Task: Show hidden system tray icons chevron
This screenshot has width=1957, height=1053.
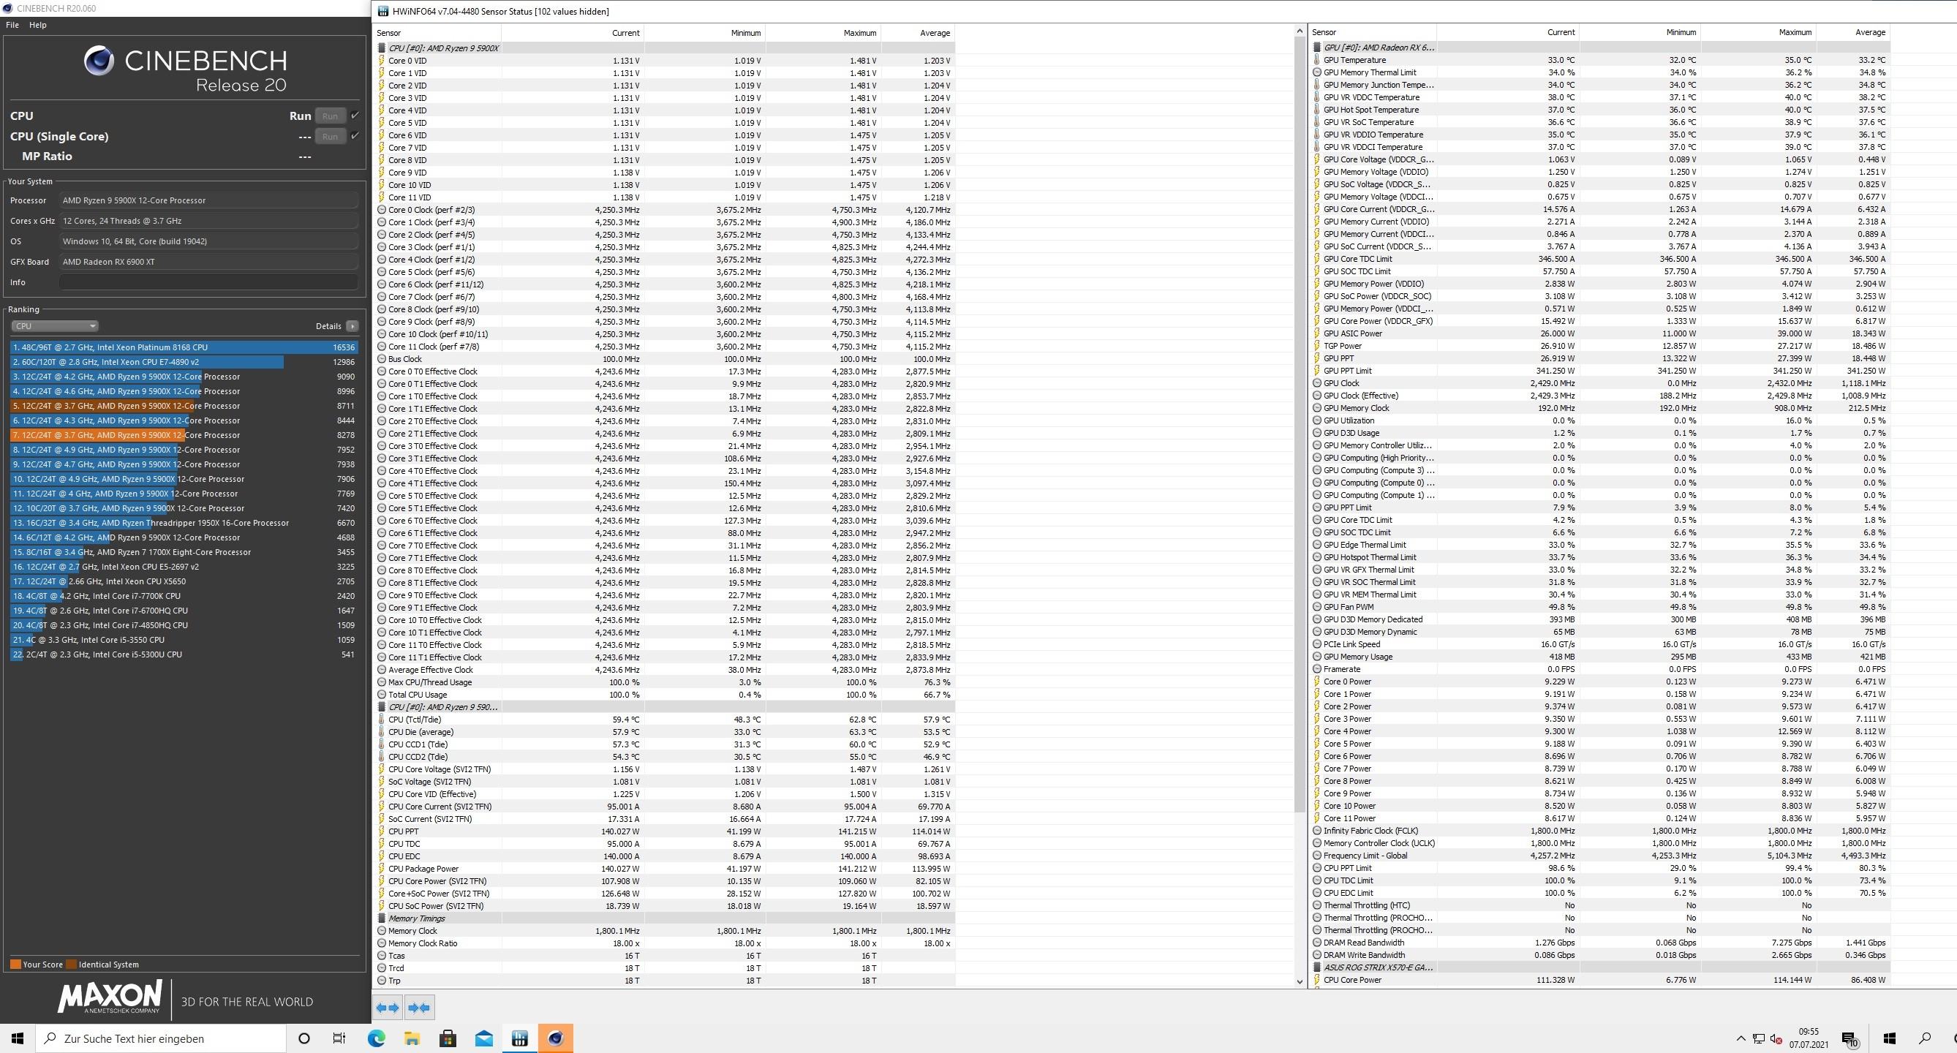Action: click(1741, 1038)
